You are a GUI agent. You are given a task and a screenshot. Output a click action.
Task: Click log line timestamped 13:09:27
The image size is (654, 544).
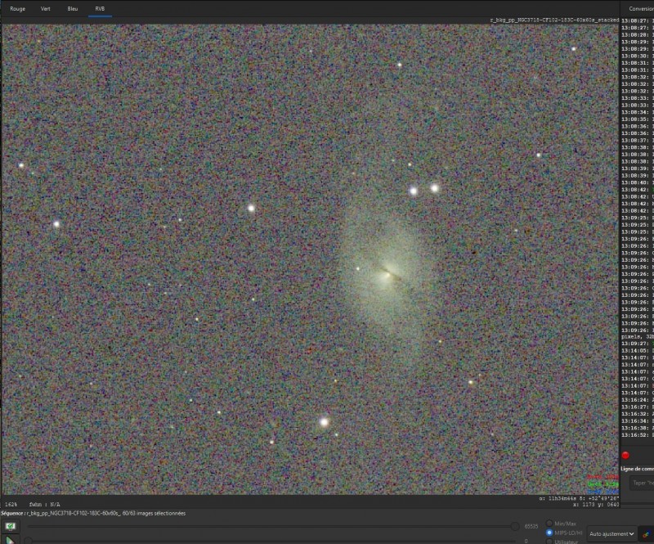pos(638,344)
